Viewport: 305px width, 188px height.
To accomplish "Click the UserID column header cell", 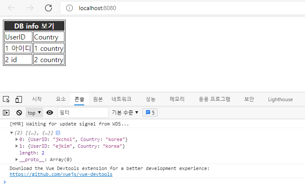I will pos(18,37).
